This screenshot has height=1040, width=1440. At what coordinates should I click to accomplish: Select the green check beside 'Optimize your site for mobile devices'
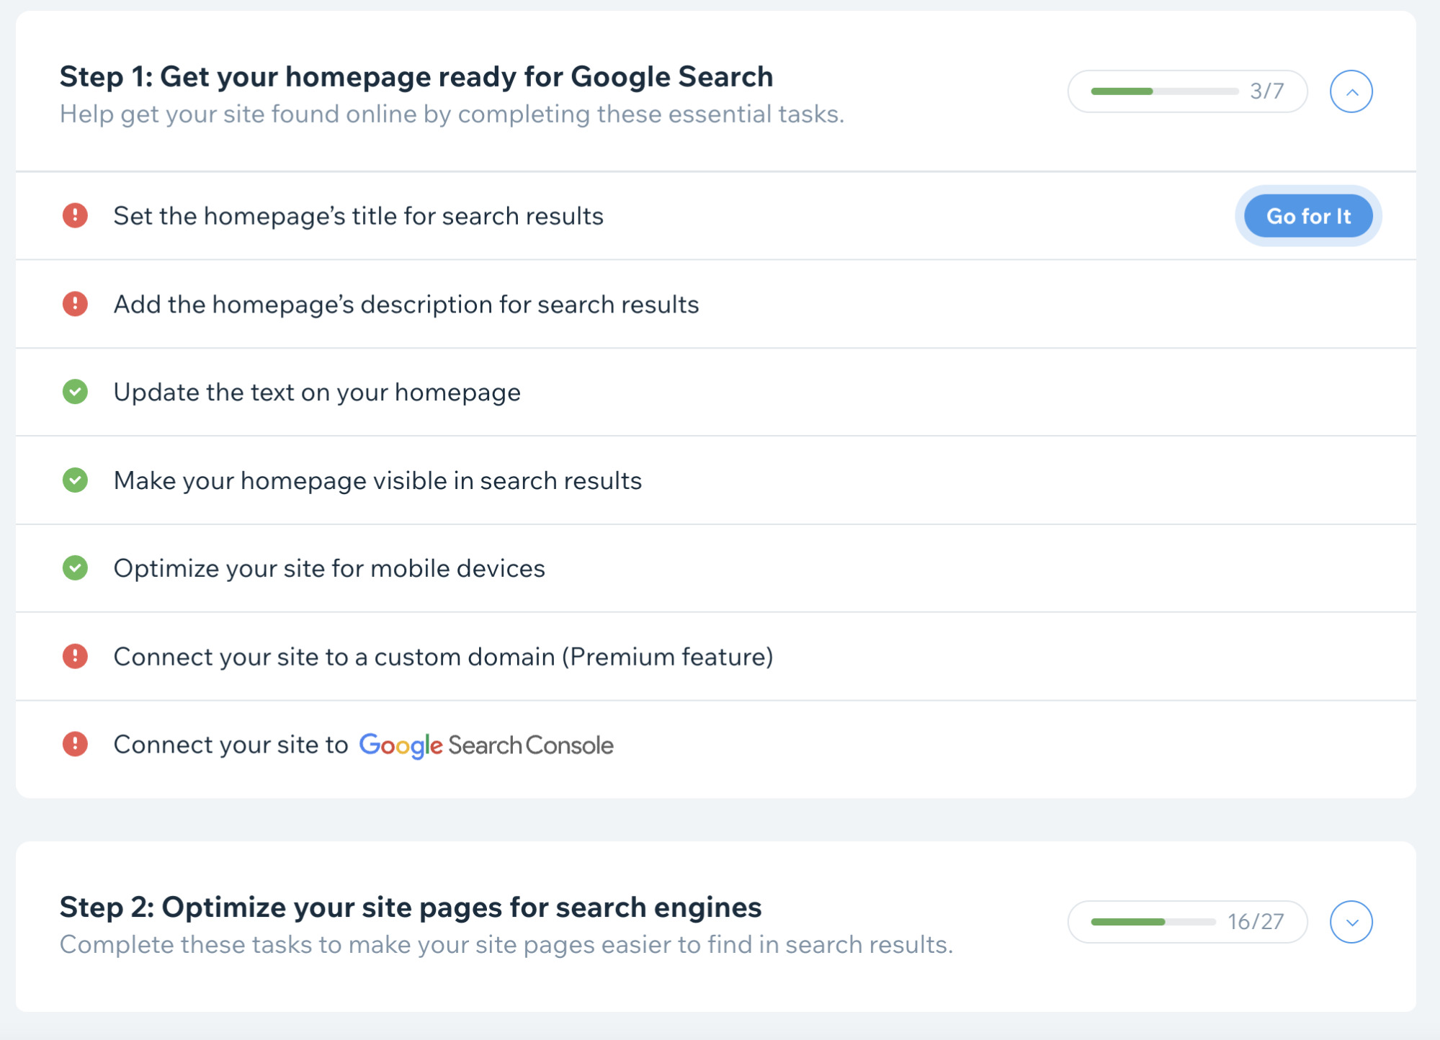point(75,568)
